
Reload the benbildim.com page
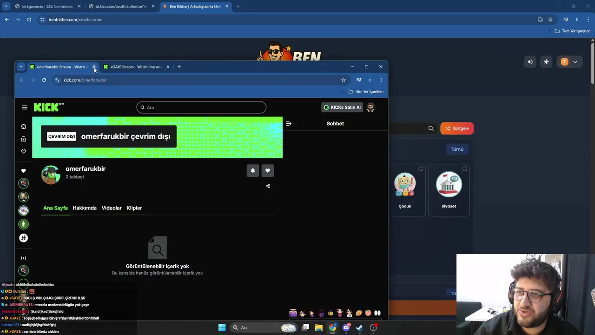(x=29, y=20)
